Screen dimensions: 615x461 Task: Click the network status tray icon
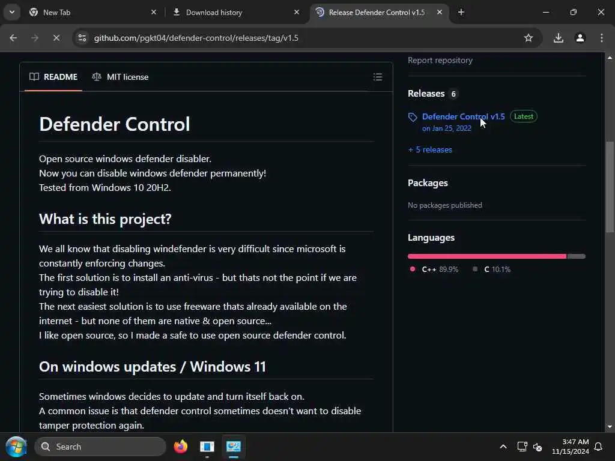point(522,447)
